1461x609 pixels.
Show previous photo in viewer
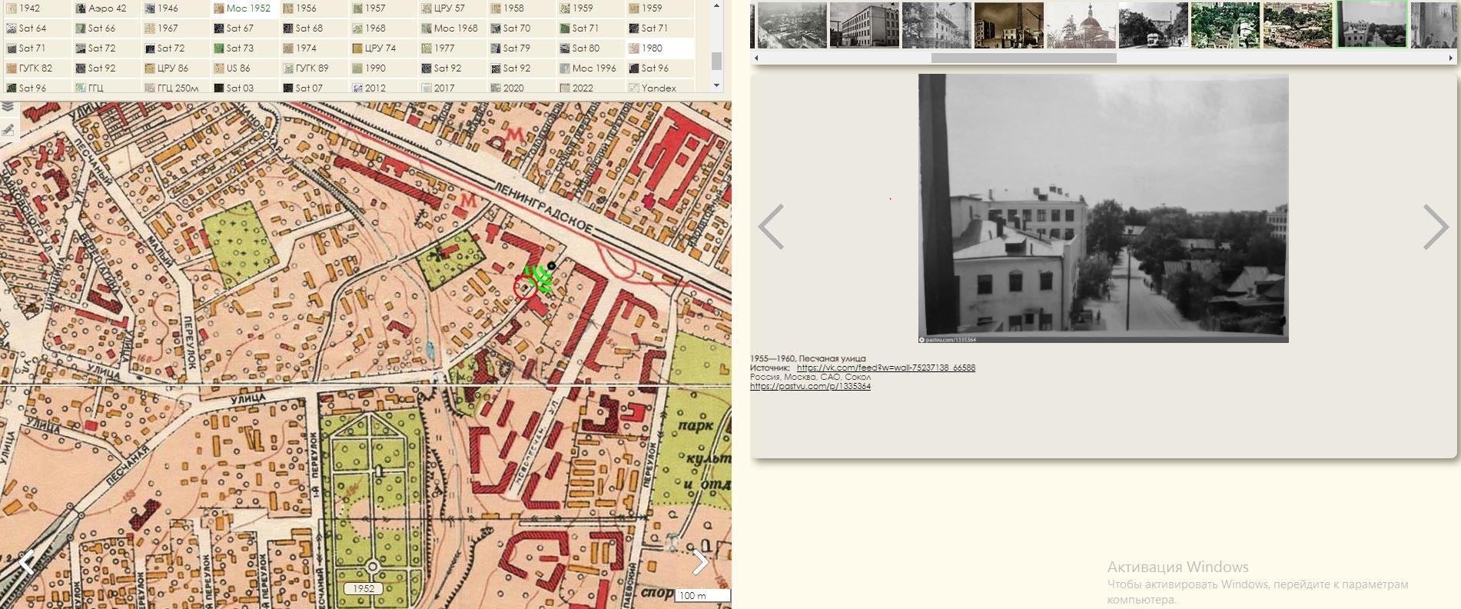pyautogui.click(x=771, y=227)
